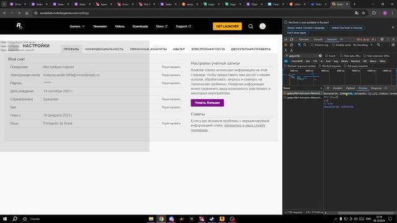
Task: Stop recording the network log
Action: tap(286, 45)
